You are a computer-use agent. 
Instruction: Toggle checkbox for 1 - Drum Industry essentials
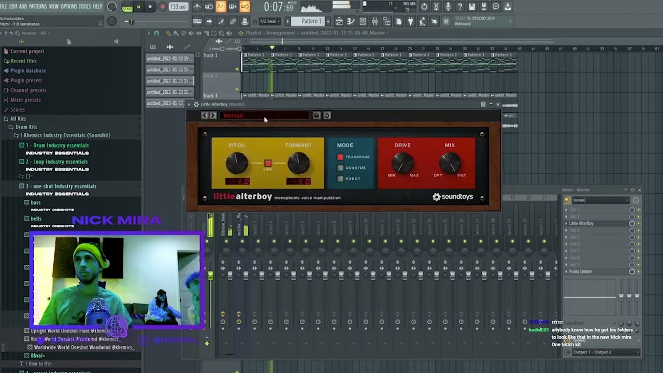21,145
